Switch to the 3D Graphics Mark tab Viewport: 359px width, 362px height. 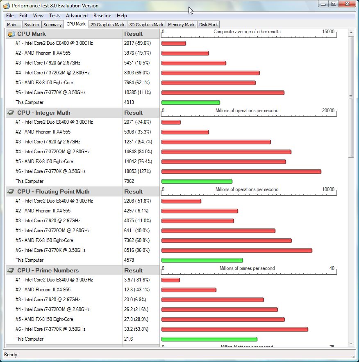click(x=146, y=25)
